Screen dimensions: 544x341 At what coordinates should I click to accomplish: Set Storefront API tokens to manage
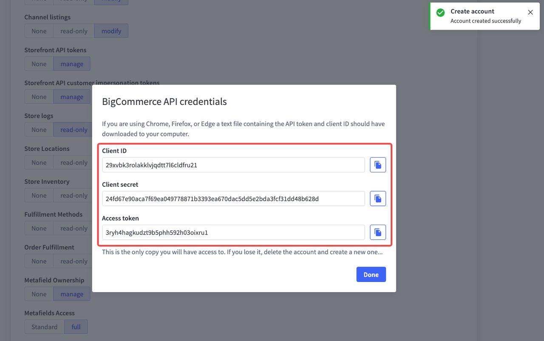[72, 64]
